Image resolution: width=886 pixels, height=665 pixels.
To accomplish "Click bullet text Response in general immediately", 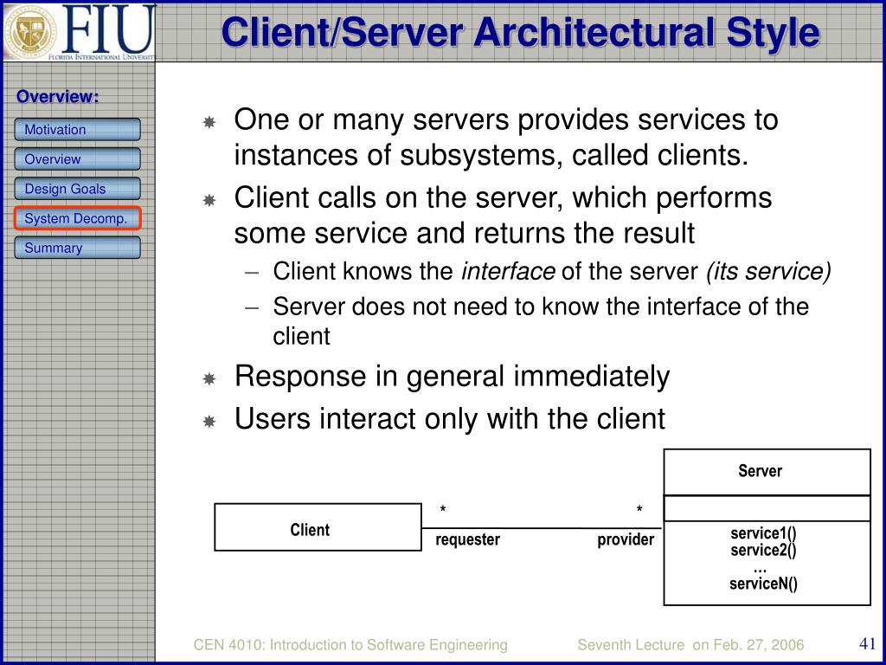I will click(x=452, y=377).
